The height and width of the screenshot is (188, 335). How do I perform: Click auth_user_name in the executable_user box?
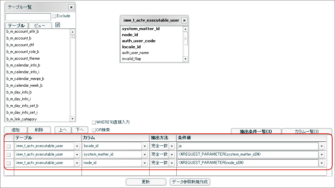pos(135,53)
